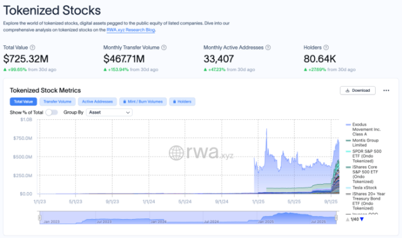The width and height of the screenshot is (402, 238).
Task: Click the January 2025 chart peak
Action: point(266,129)
